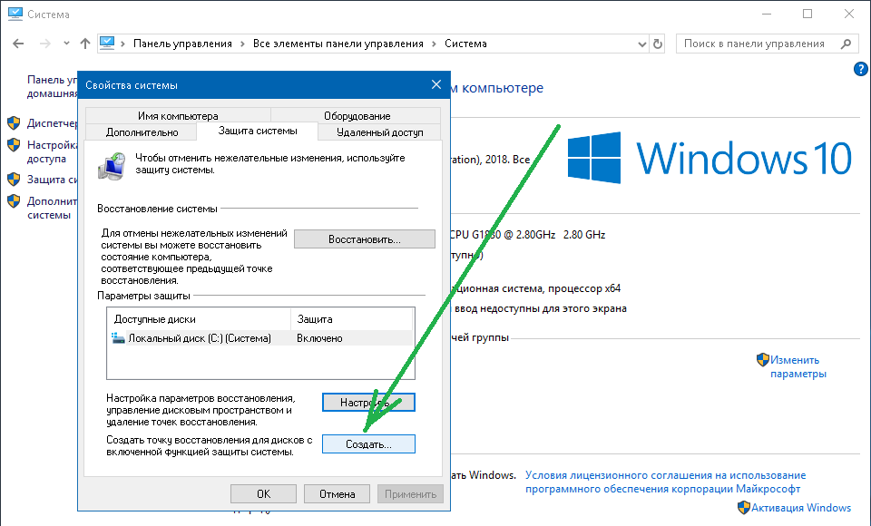871x526 pixels.
Task: Click the 'Доступные диски' column header
Action: (x=199, y=319)
